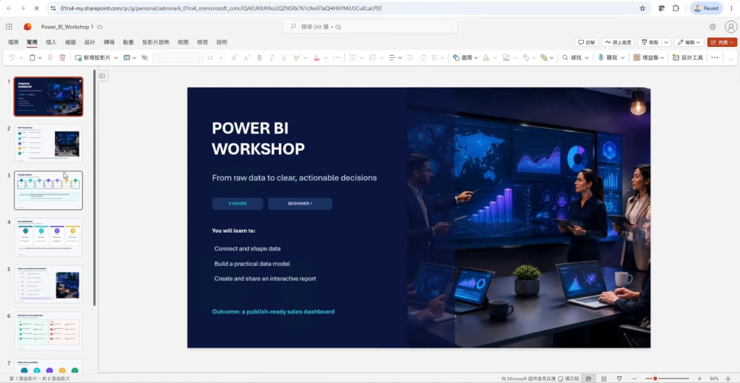Click the zoom slider handle

[x=655, y=379]
